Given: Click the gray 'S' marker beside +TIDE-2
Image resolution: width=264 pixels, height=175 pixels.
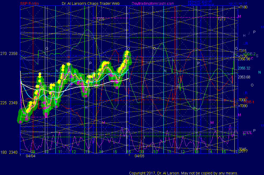Looking at the screenshot, I should coord(257,56).
